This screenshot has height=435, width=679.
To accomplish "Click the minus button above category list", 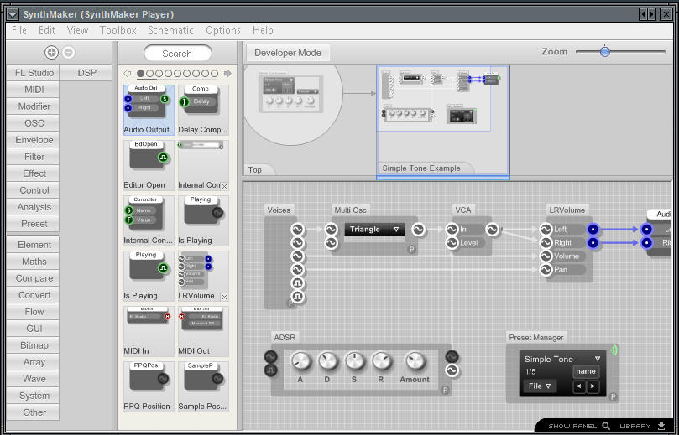I will click(69, 52).
